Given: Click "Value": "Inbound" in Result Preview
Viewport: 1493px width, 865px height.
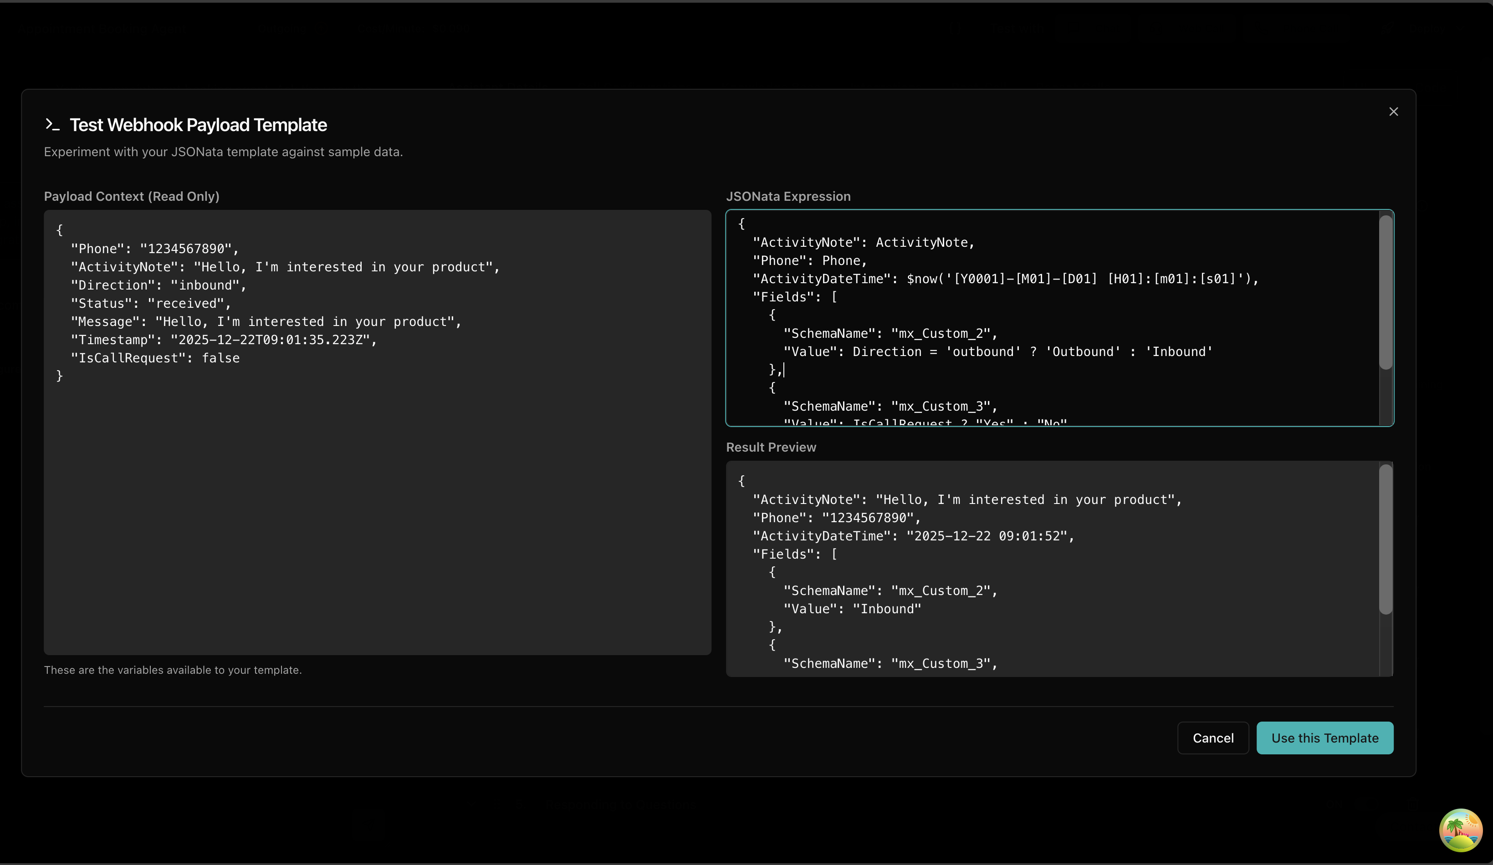Looking at the screenshot, I should tap(852, 609).
